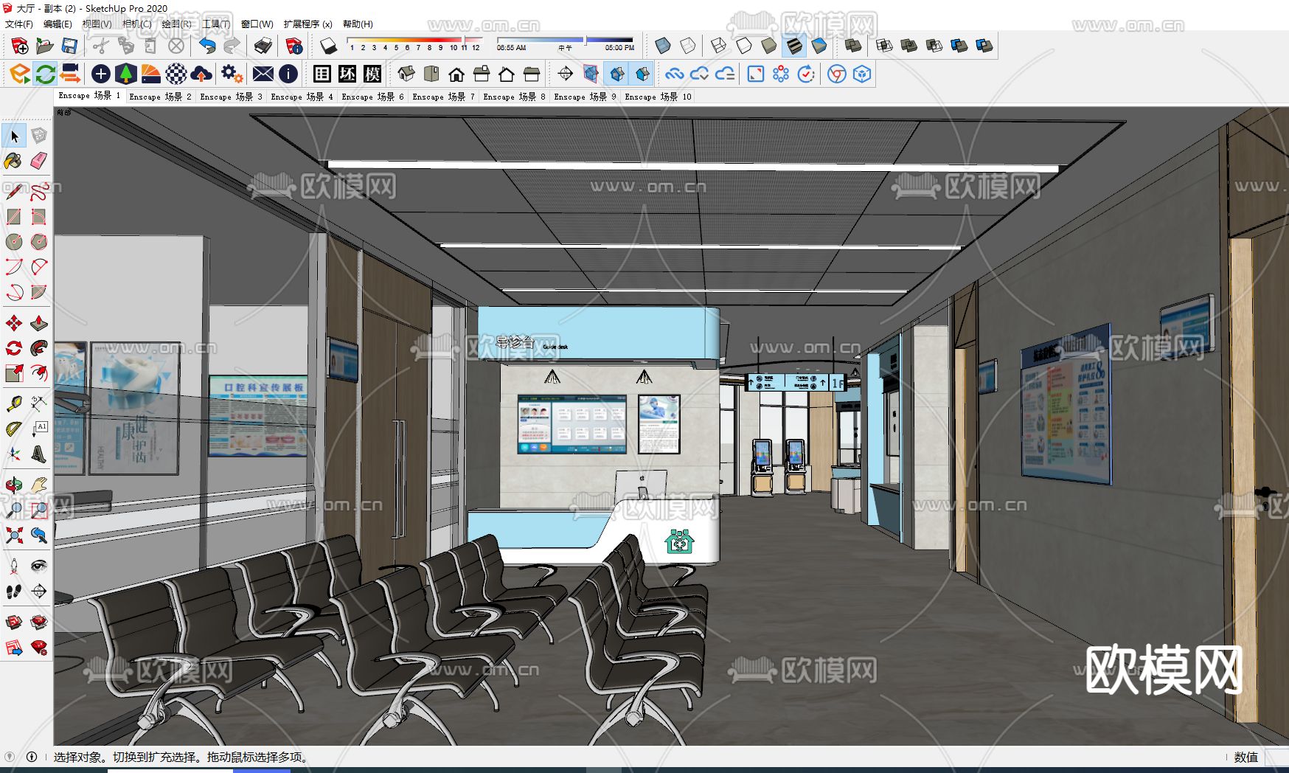
Task: Click the Save floppy disk icon
Action: click(69, 46)
